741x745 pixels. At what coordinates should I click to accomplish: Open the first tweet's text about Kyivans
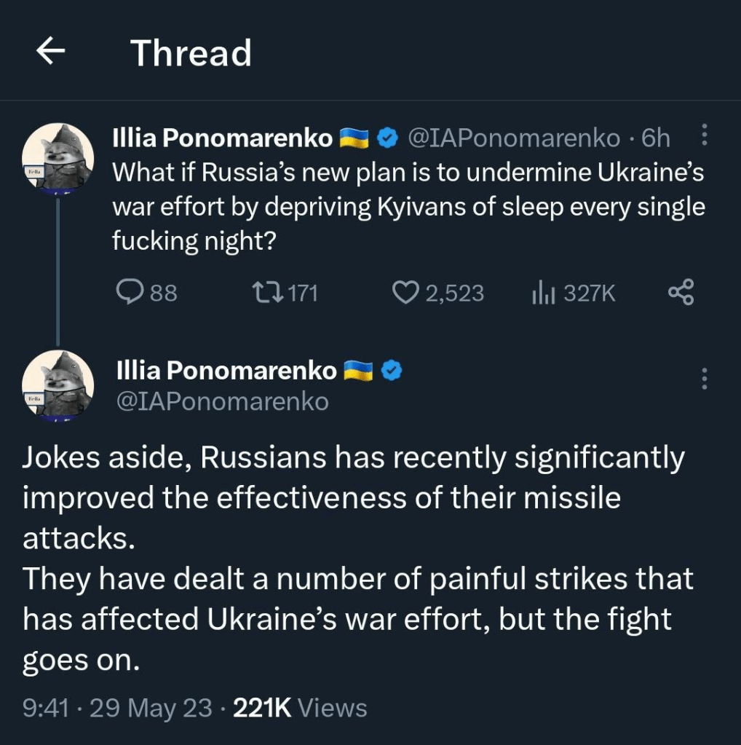408,206
